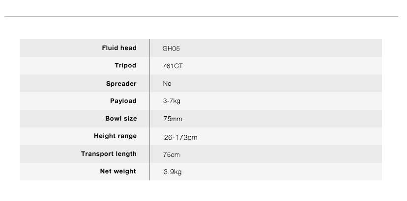The image size is (407, 201).
Task: Click the vertical divider between table columns
Action: pyautogui.click(x=149, y=110)
